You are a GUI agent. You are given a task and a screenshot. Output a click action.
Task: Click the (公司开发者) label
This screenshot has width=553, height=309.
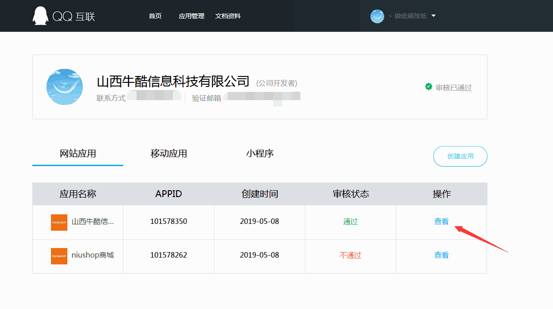pyautogui.click(x=277, y=83)
